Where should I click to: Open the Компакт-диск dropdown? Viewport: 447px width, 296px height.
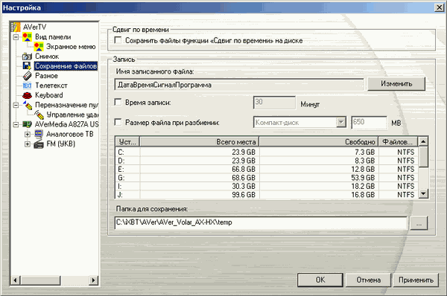pos(340,123)
